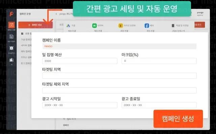
Task: Click the yellow Kakao moment icon
Action: pyautogui.click(x=120, y=26)
